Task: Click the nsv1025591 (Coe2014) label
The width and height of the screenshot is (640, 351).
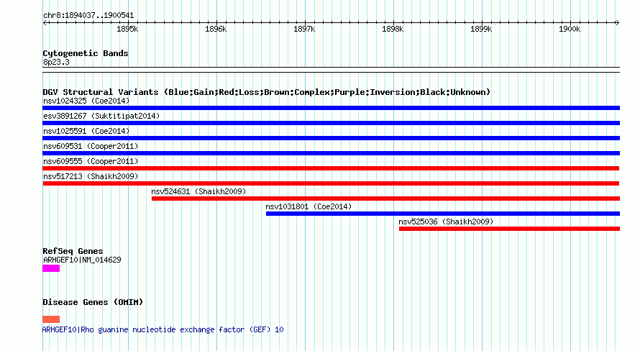Action: pyautogui.click(x=86, y=131)
